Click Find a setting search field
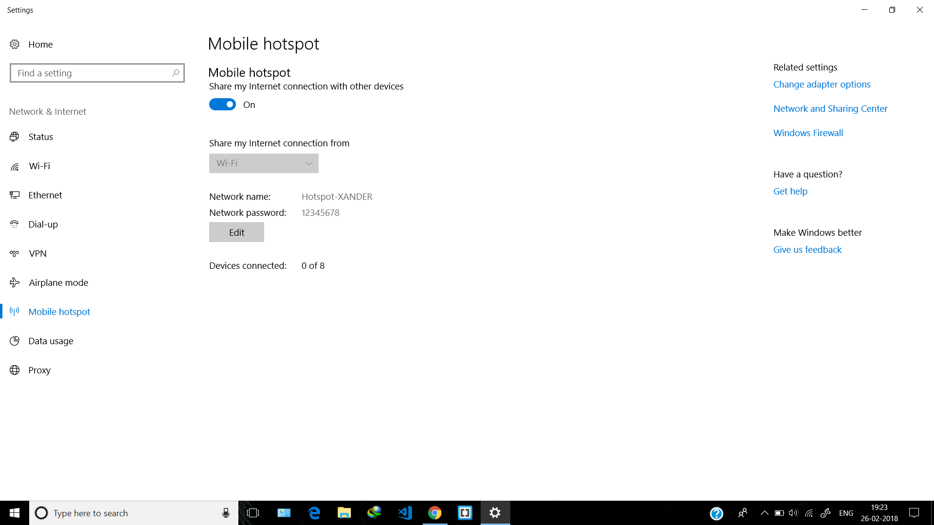 click(x=97, y=73)
